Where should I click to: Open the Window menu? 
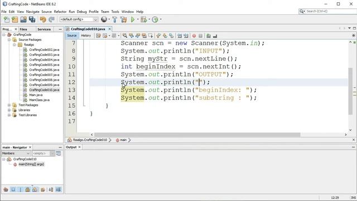tap(128, 12)
